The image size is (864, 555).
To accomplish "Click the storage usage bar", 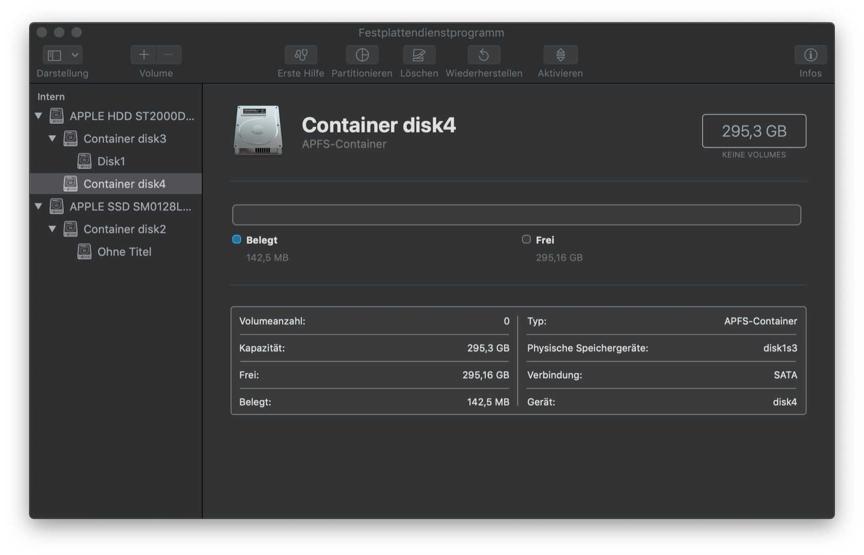I will tap(516, 215).
